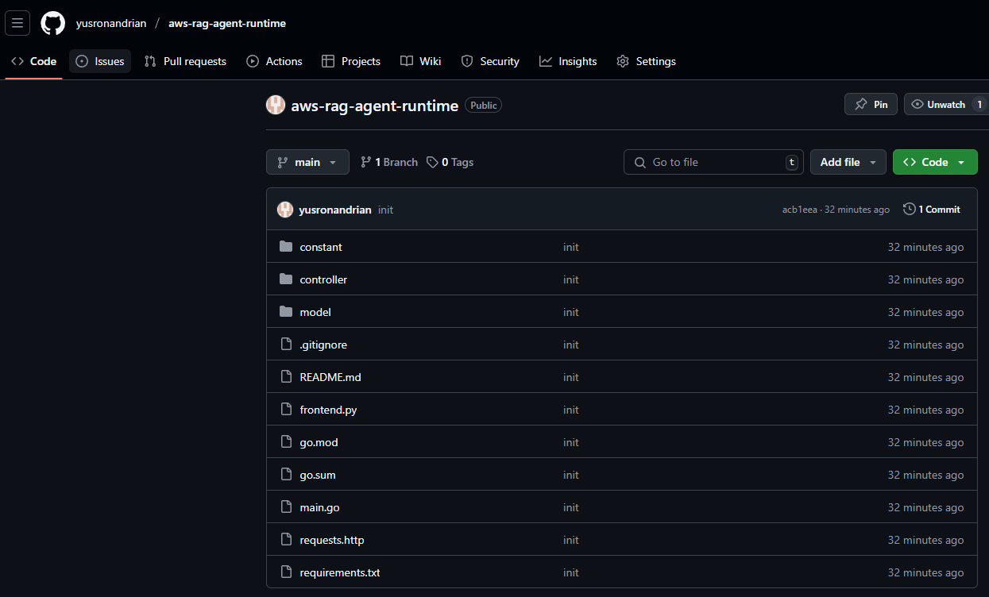The width and height of the screenshot is (989, 597).
Task: Switch to the Wiki tab
Action: coord(421,61)
